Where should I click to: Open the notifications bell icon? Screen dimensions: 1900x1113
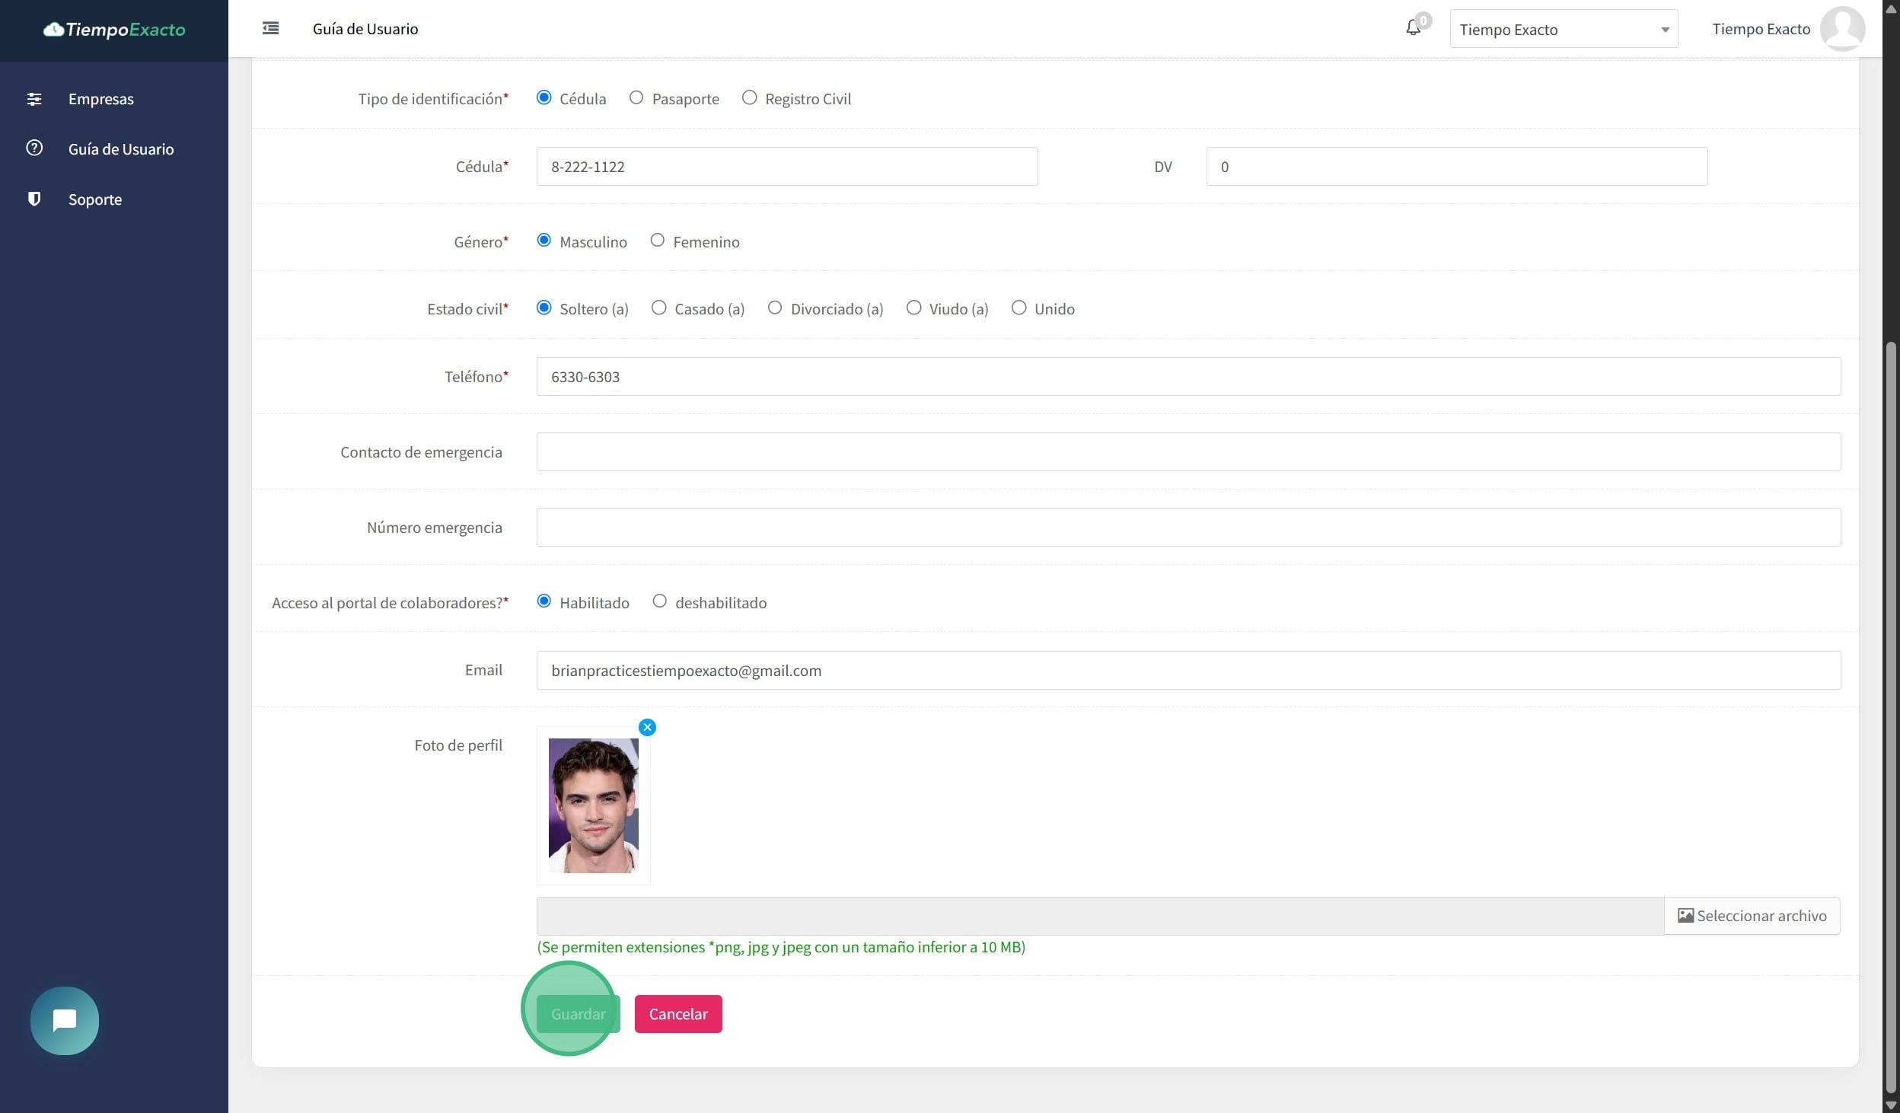(1413, 28)
